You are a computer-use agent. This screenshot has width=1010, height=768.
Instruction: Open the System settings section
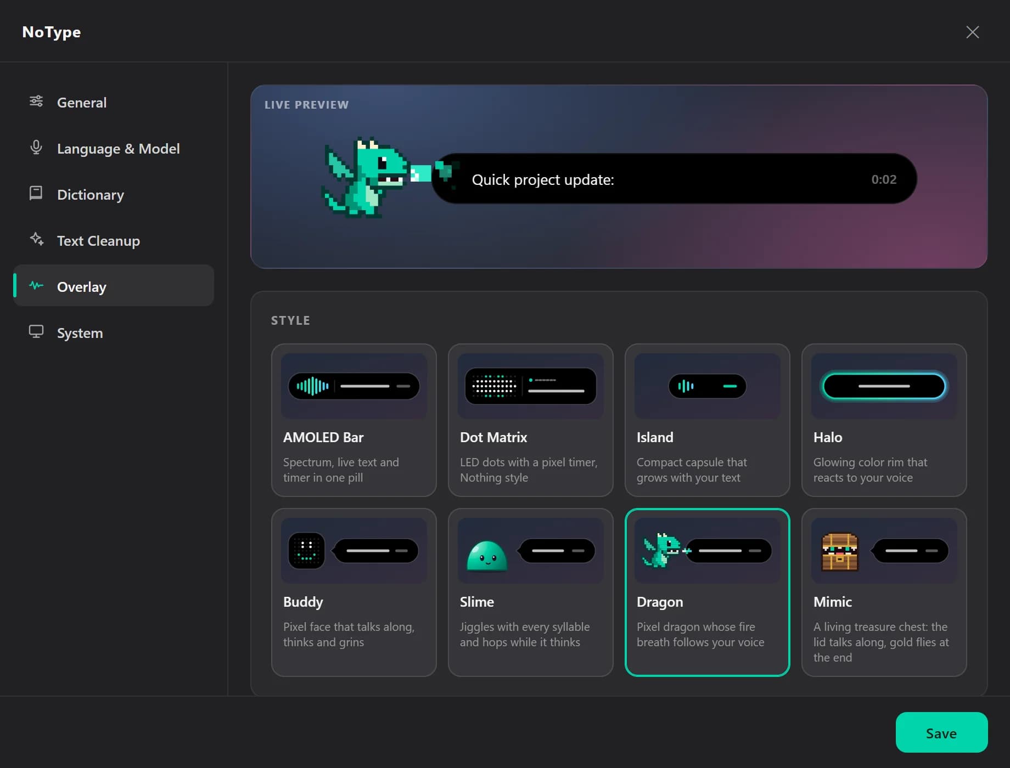coord(114,332)
